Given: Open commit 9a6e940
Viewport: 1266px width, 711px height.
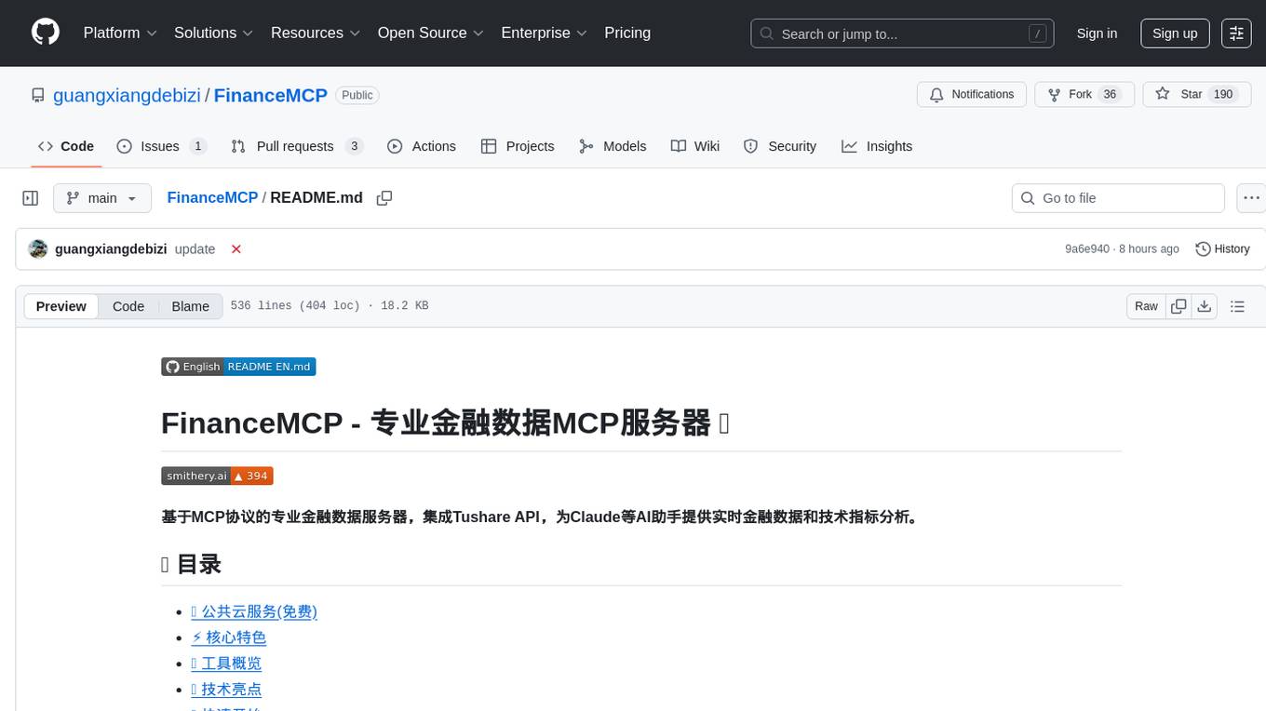Looking at the screenshot, I should (1087, 249).
